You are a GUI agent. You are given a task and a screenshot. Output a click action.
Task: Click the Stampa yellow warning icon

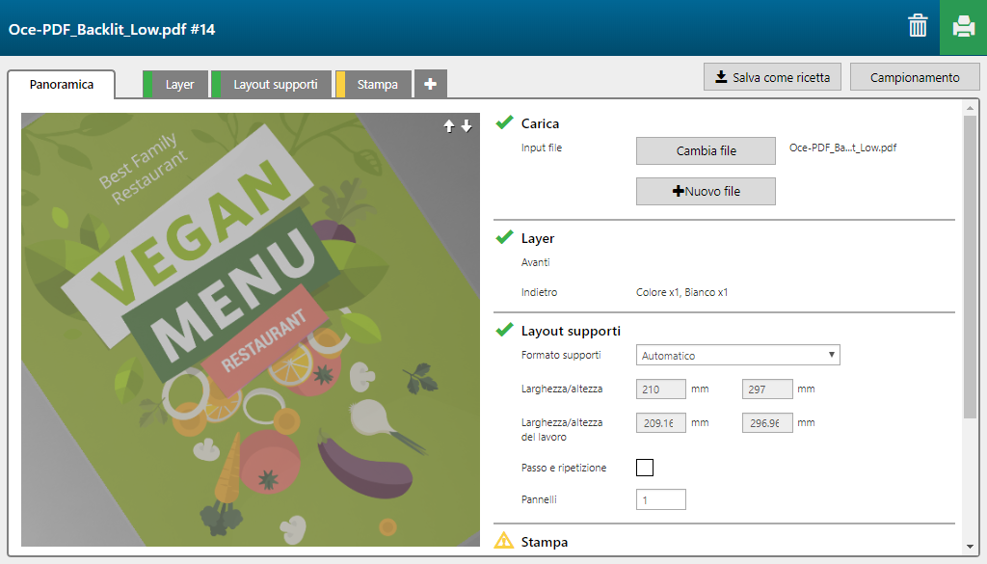tap(504, 541)
